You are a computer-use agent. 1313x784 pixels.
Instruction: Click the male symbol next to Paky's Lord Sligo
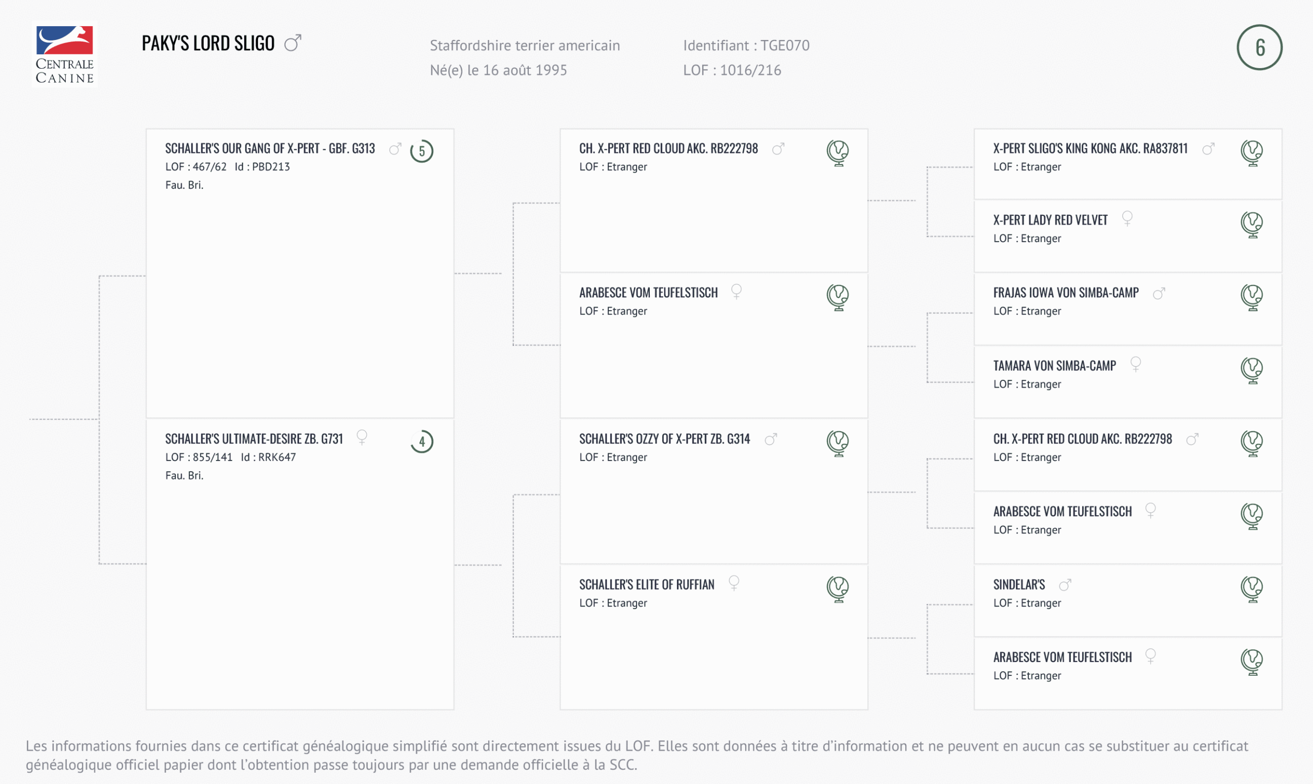[x=293, y=43]
